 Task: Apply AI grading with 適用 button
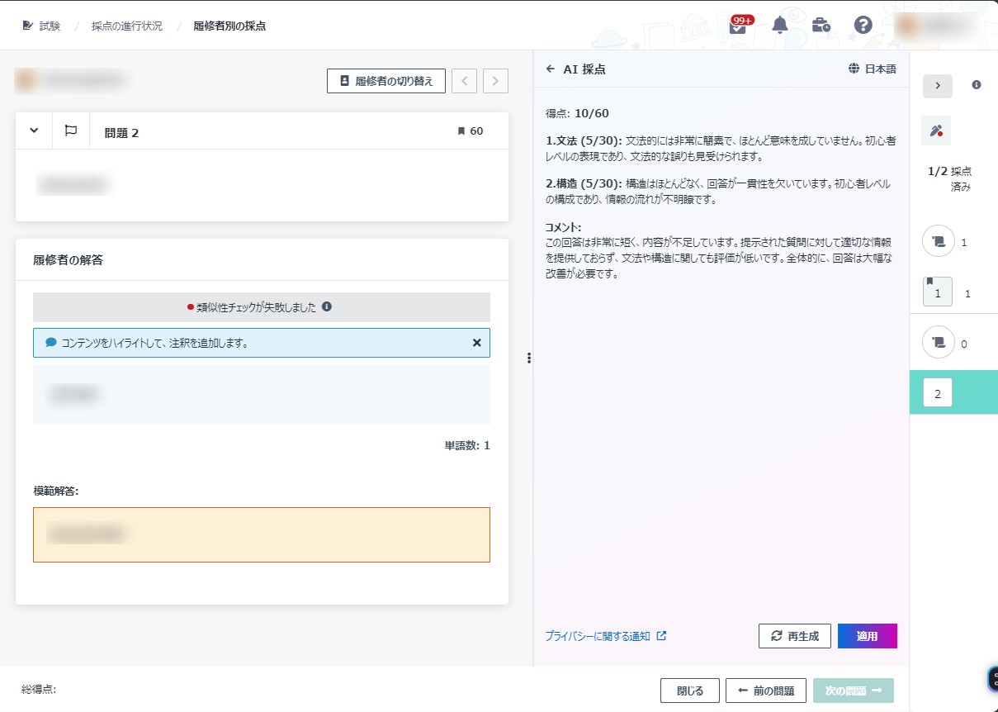[x=867, y=636]
